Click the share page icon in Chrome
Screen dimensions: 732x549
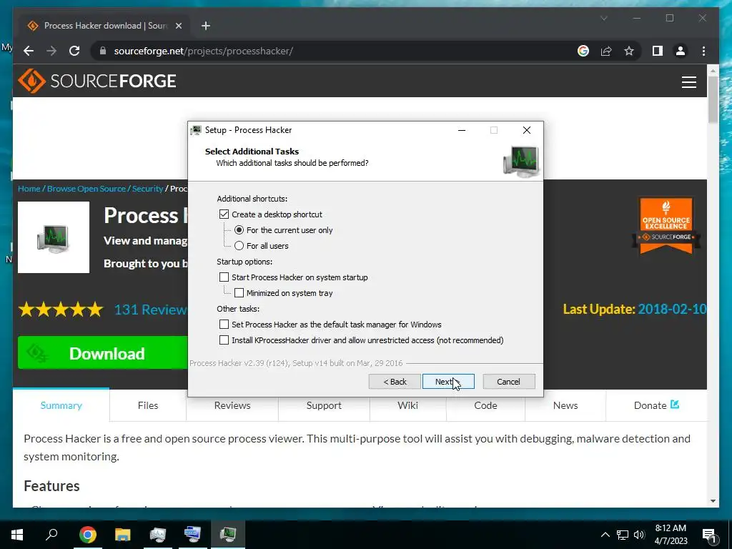[606, 51]
